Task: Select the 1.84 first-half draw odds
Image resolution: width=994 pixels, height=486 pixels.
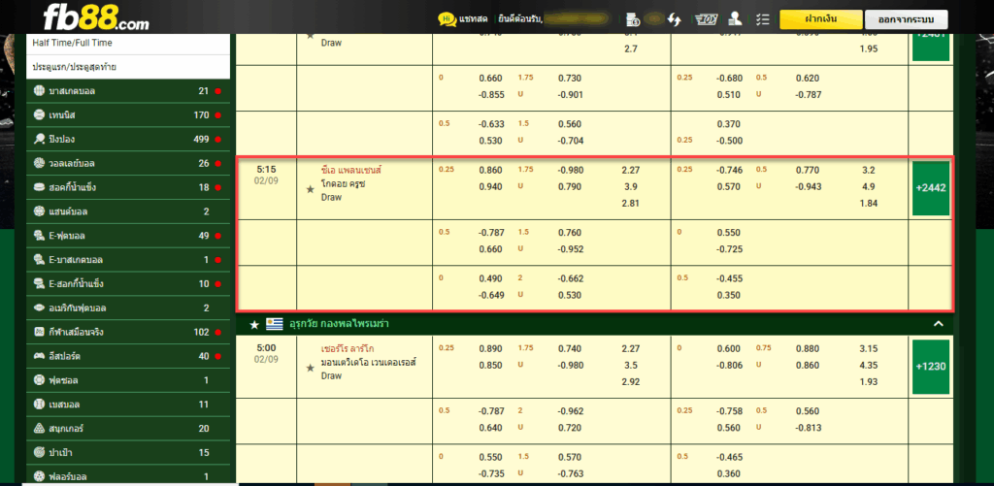Action: [869, 204]
